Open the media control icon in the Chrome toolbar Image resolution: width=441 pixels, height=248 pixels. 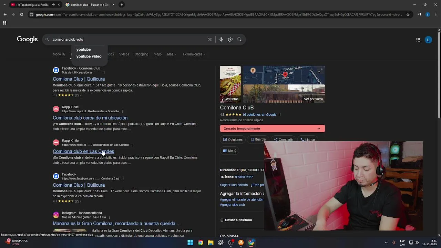419,14
